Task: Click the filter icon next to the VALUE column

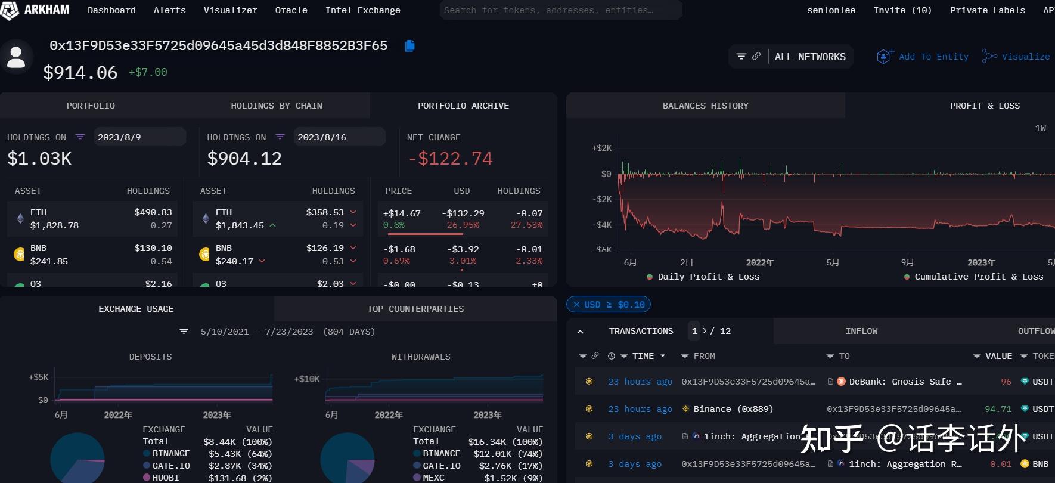Action: point(976,356)
